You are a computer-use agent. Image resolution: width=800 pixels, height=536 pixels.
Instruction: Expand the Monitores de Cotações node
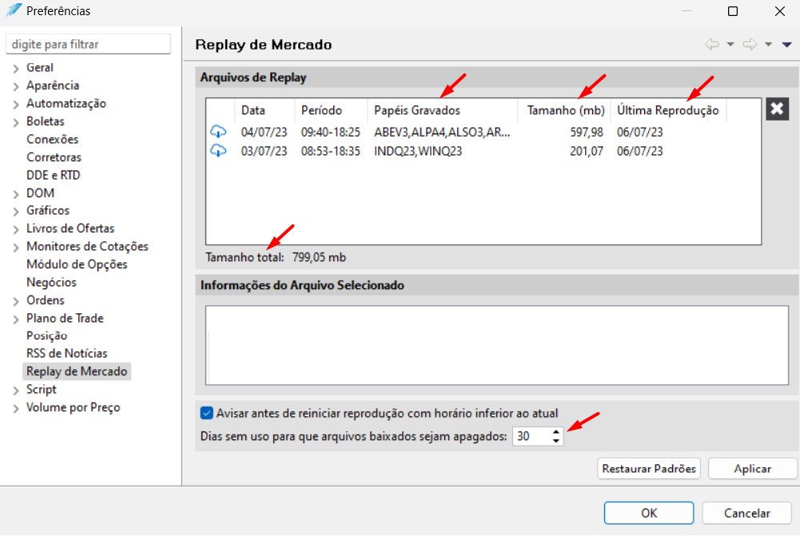click(x=16, y=248)
